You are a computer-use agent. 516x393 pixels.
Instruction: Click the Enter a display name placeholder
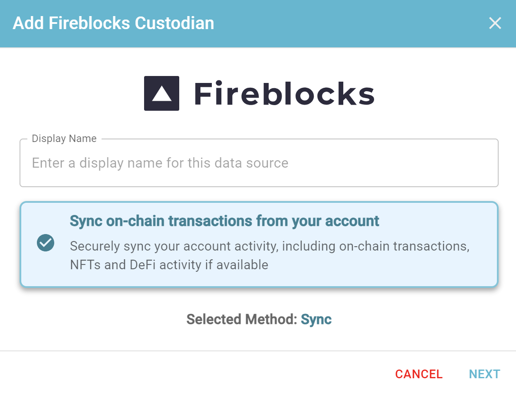click(160, 163)
